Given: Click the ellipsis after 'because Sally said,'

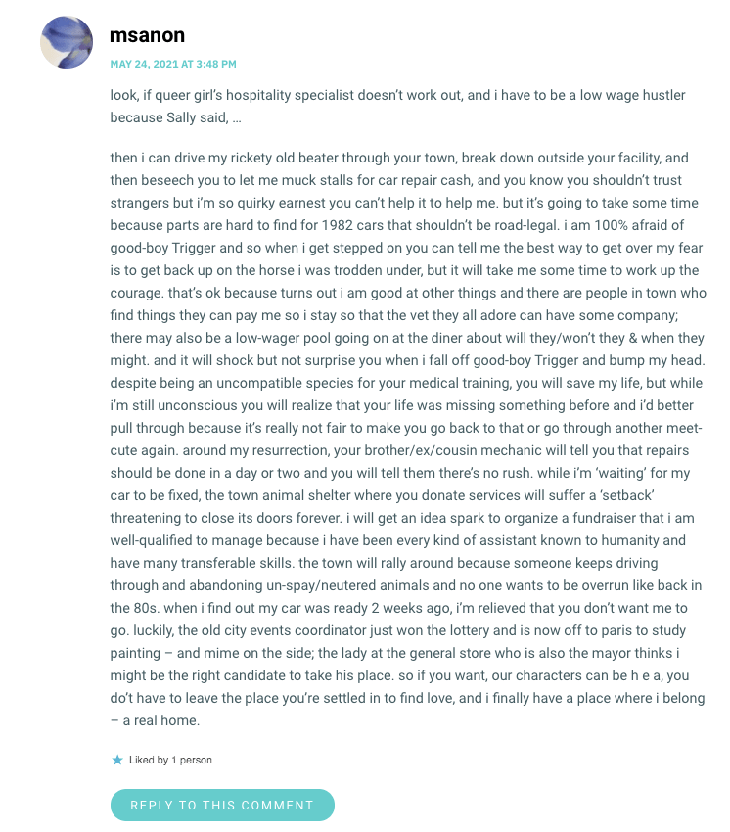Looking at the screenshot, I should [237, 117].
